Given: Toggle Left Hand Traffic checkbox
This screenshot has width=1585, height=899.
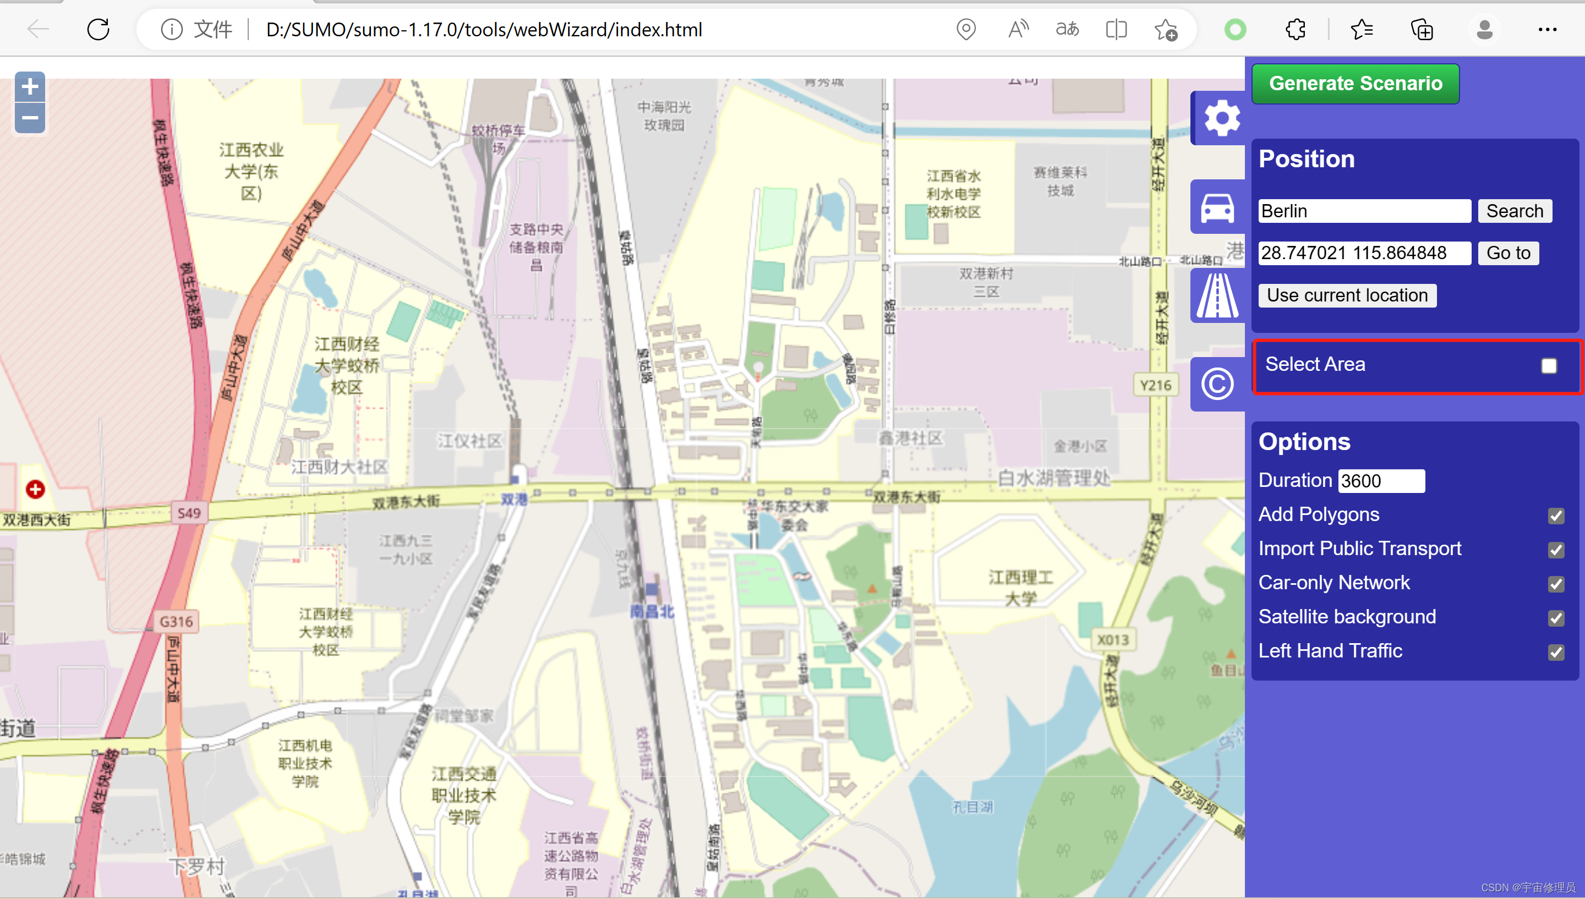Looking at the screenshot, I should [1555, 652].
